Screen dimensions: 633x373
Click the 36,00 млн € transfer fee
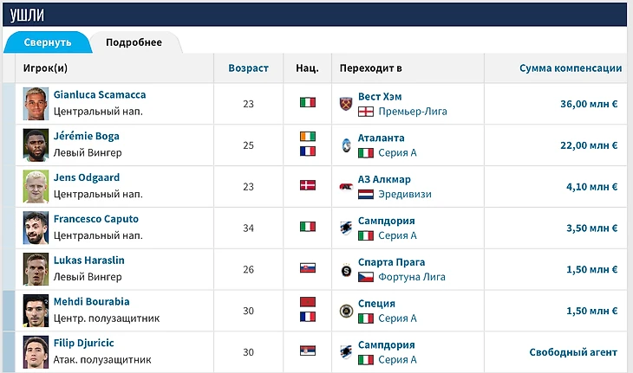click(x=589, y=104)
